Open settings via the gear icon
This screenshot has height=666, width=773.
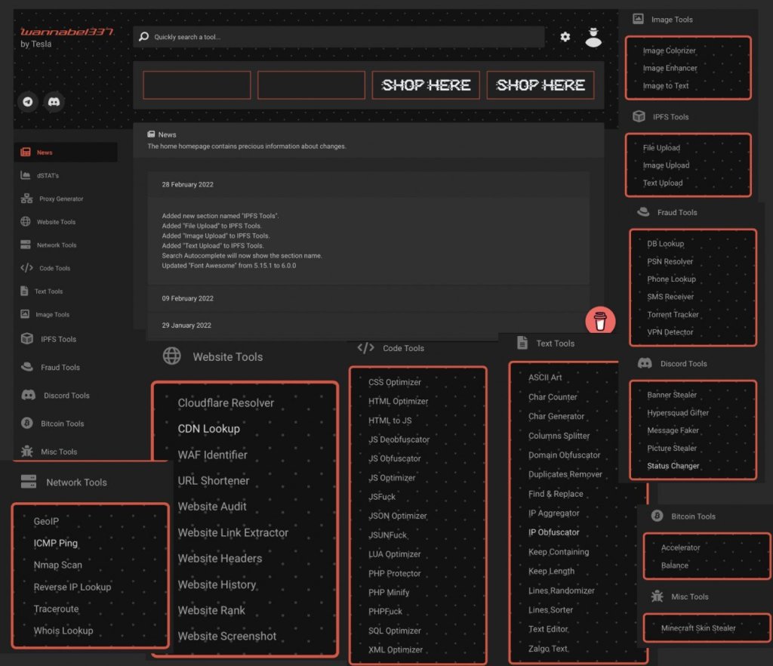(565, 36)
